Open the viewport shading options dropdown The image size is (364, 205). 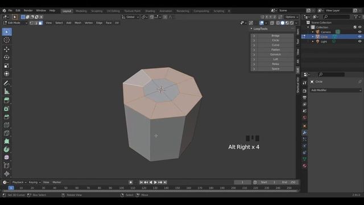(x=296, y=23)
